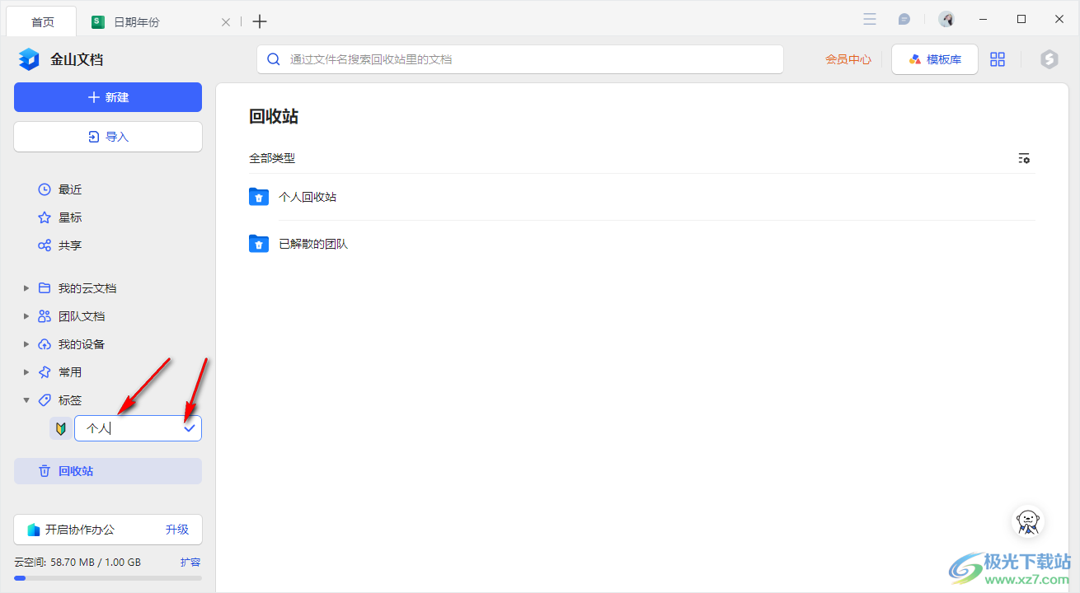Select 团队文档 in sidebar
1080x593 pixels.
82,316
